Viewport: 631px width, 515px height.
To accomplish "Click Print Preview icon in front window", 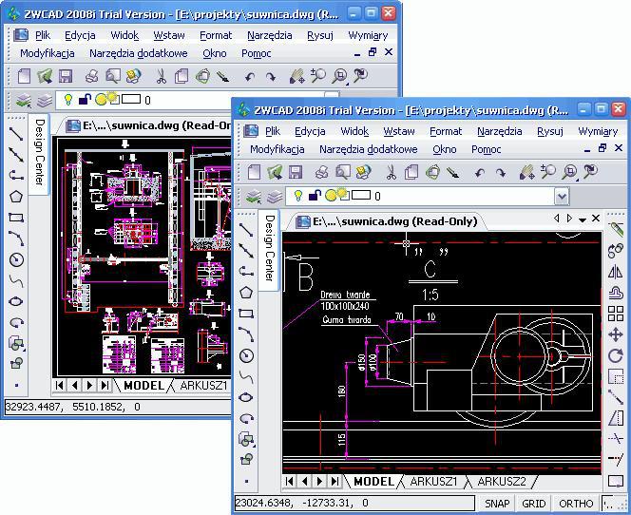I will coord(342,172).
